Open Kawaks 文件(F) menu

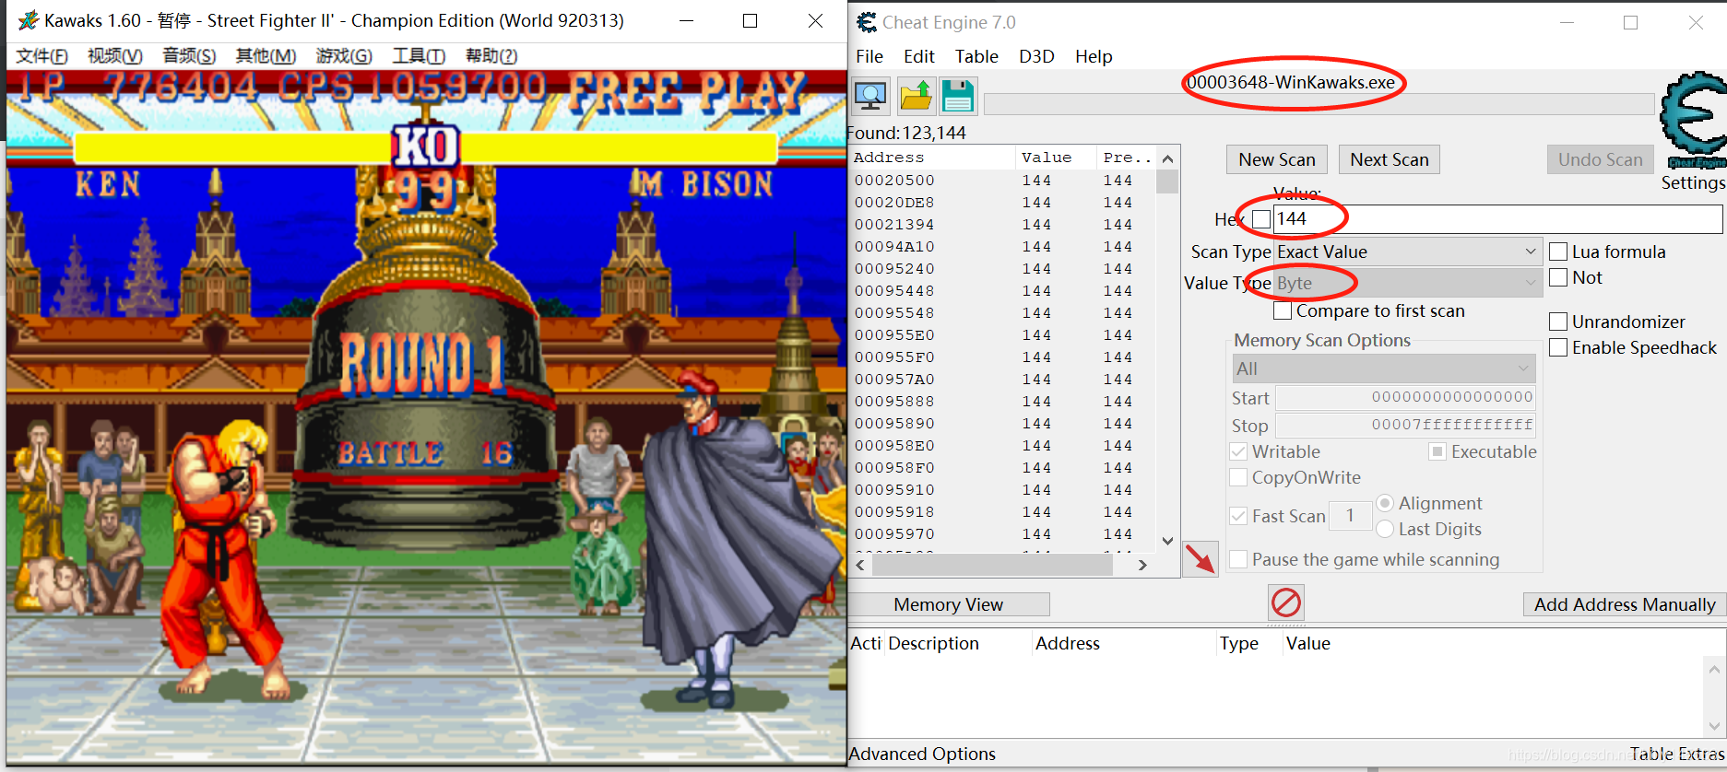click(42, 55)
